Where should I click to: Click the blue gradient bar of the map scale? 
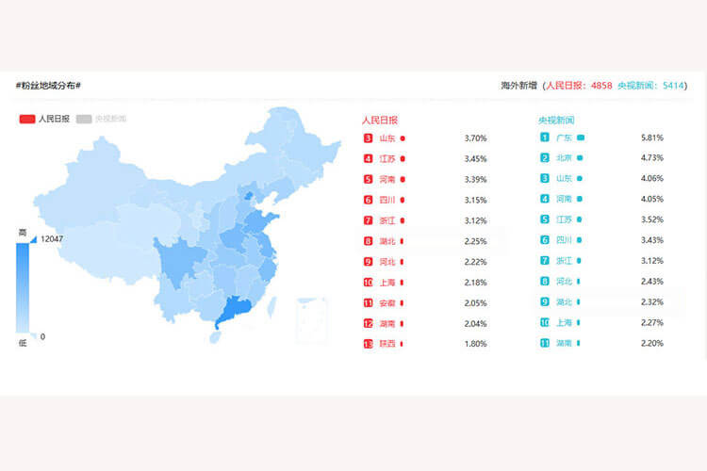(x=23, y=287)
